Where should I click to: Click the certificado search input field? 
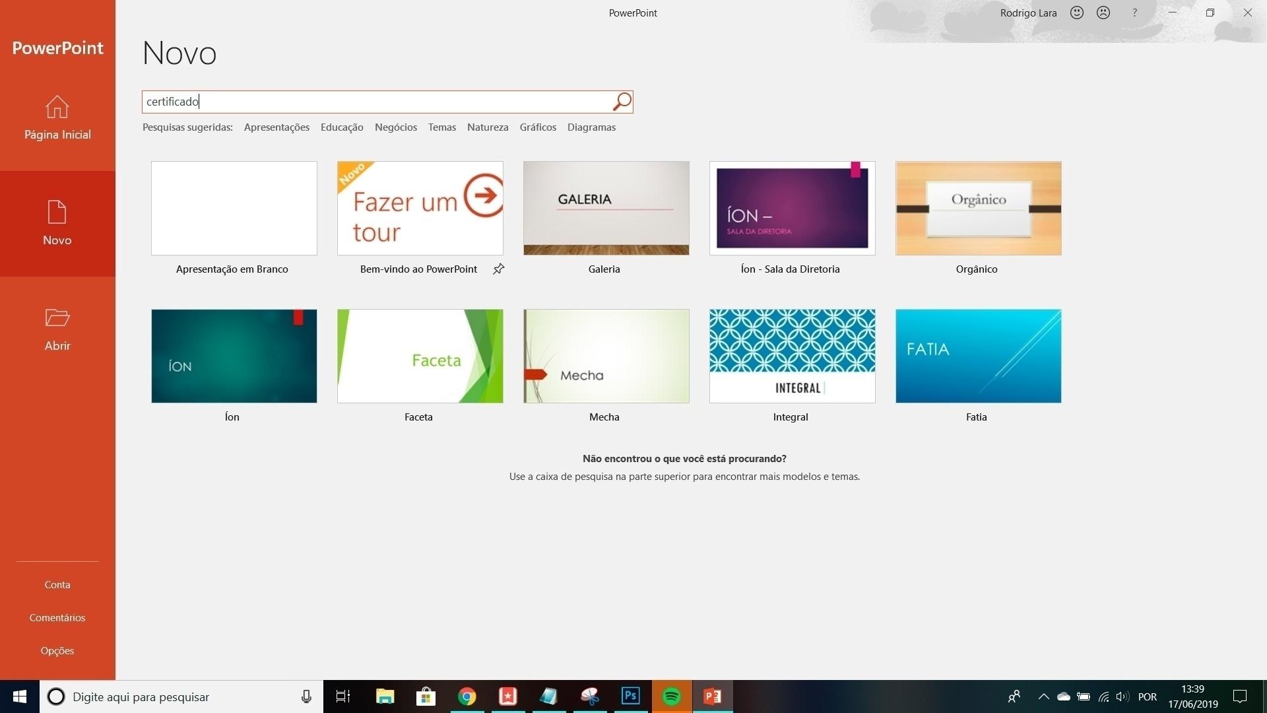pyautogui.click(x=376, y=102)
